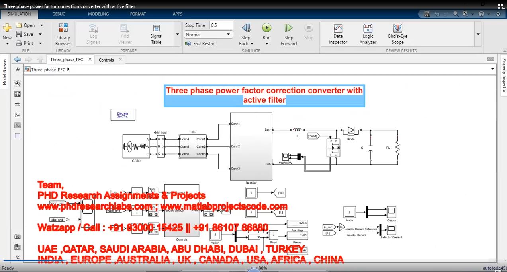Open the simulation mode Normal dropdown

click(x=208, y=35)
